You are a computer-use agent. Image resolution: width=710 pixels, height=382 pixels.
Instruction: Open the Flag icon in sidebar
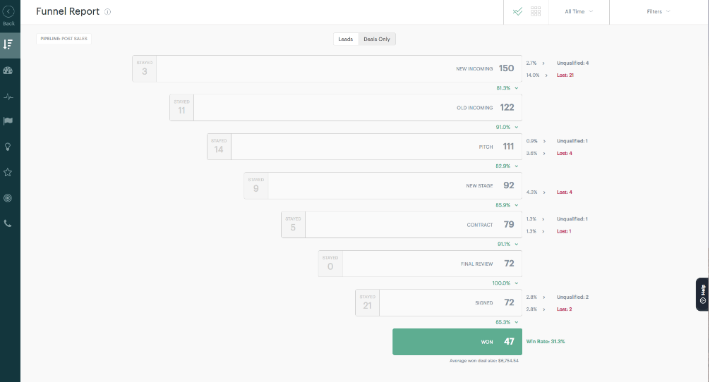pyautogui.click(x=8, y=121)
